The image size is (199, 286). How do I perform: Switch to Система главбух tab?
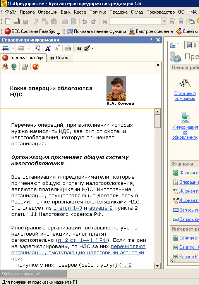(x=23, y=58)
